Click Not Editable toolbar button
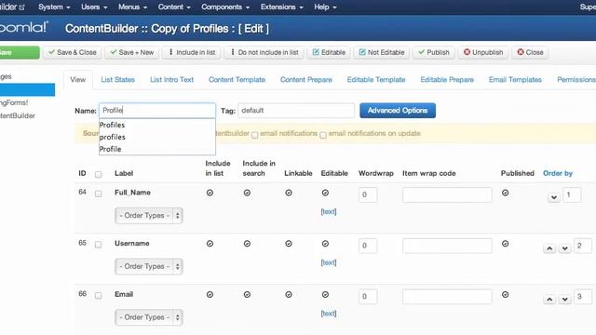The width and height of the screenshot is (596, 335). point(382,52)
